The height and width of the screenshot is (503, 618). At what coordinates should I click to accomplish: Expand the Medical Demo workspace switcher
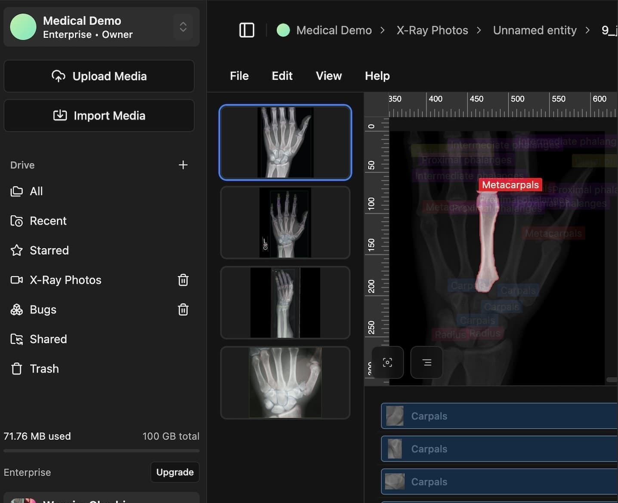(183, 27)
